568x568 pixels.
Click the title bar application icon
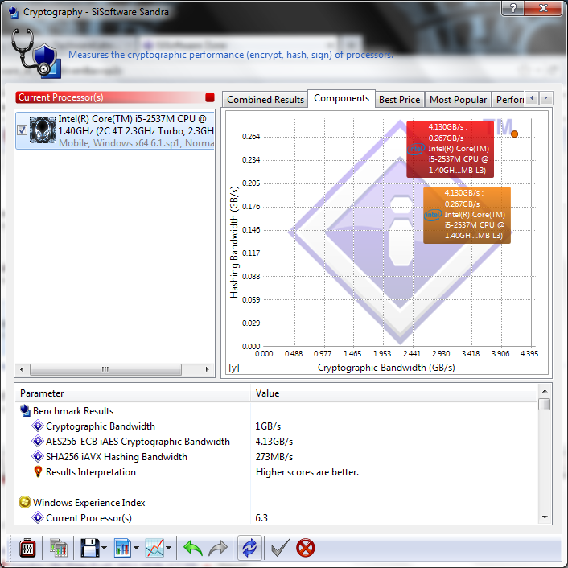14,11
